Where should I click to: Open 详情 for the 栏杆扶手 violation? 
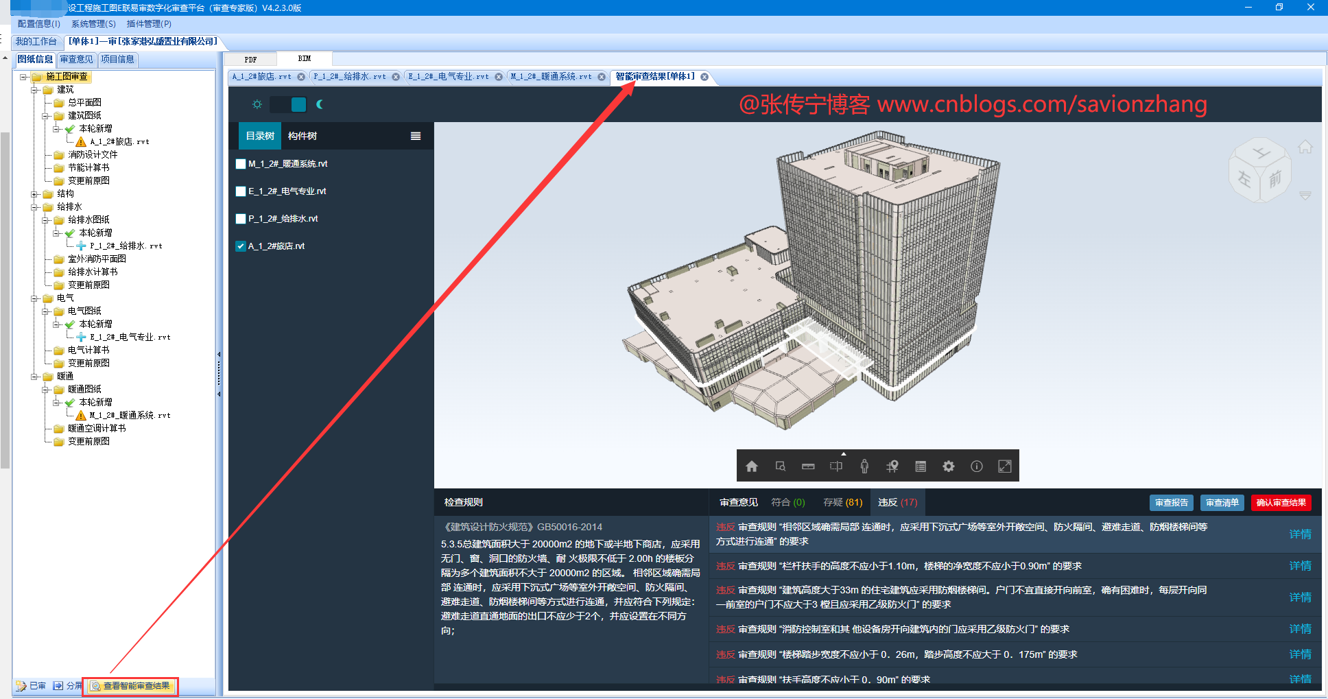(1300, 566)
